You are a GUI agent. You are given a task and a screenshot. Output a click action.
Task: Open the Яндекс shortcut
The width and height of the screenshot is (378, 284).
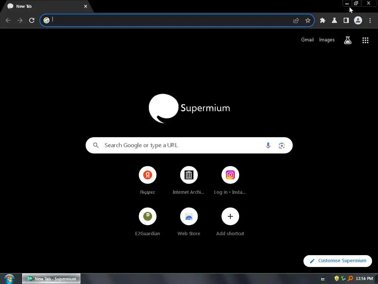[148, 180]
